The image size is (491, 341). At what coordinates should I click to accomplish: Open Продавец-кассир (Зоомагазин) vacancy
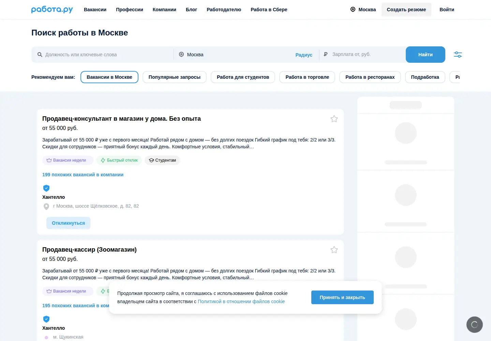coord(89,250)
